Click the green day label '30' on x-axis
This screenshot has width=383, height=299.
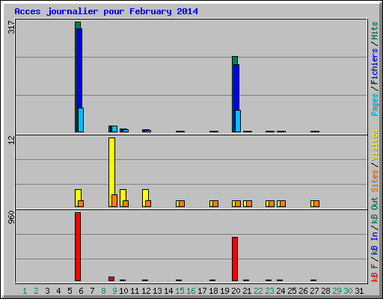348,291
